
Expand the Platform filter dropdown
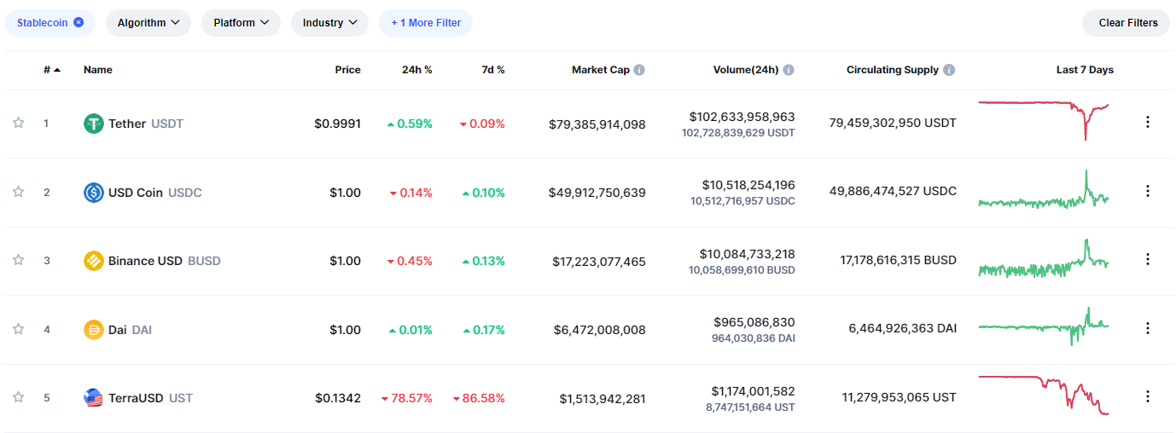tap(241, 23)
